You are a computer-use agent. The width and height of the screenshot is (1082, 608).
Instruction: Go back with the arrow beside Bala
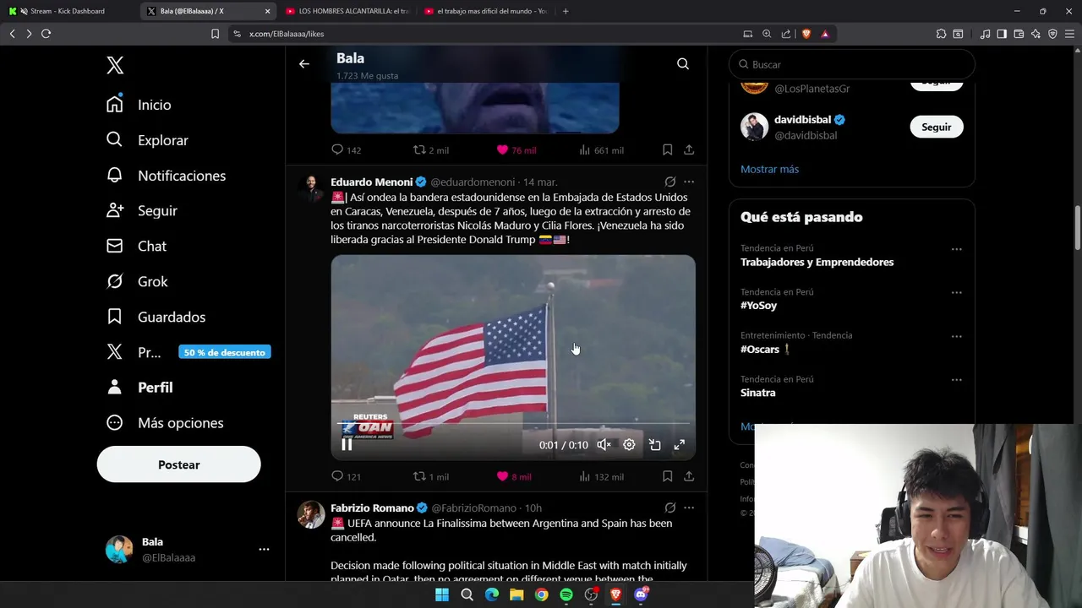click(304, 64)
